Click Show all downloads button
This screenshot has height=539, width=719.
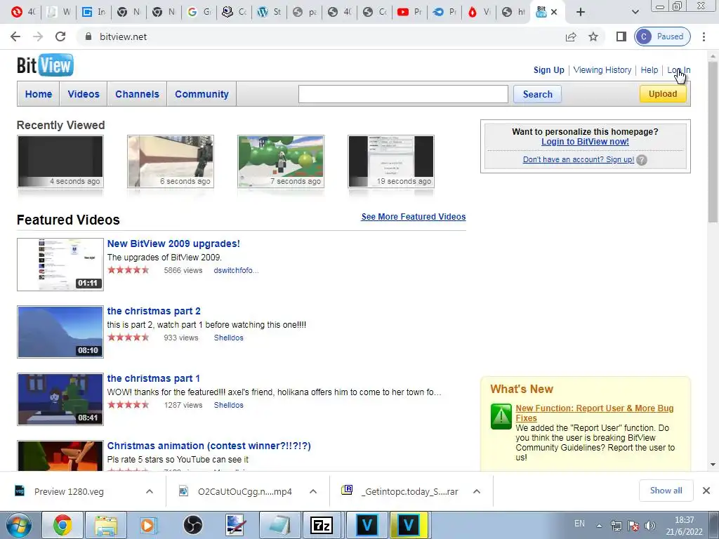pos(666,491)
